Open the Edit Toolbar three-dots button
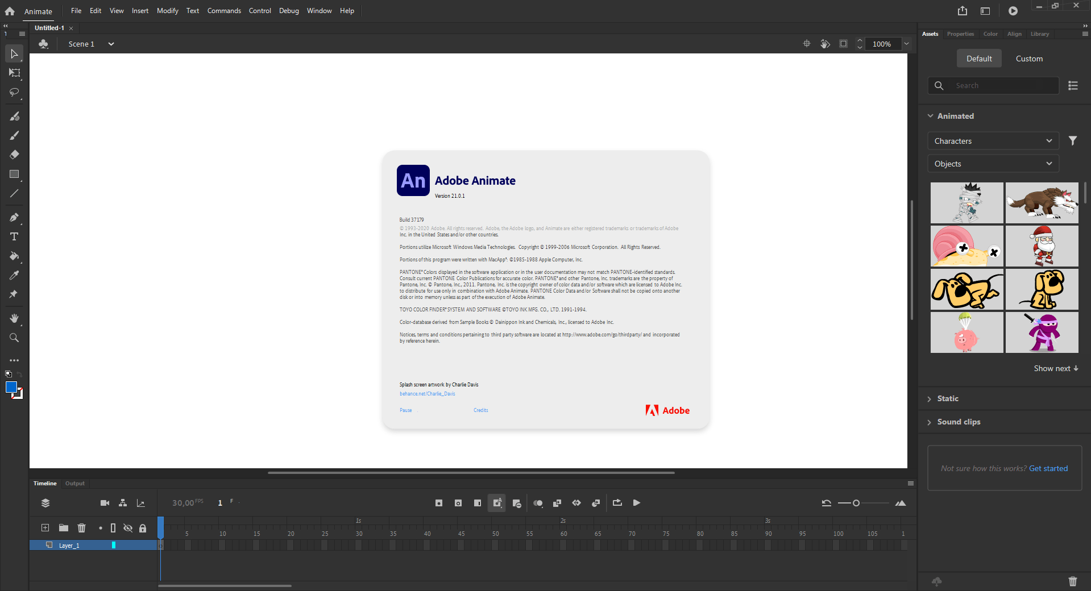This screenshot has width=1091, height=591. 14,360
